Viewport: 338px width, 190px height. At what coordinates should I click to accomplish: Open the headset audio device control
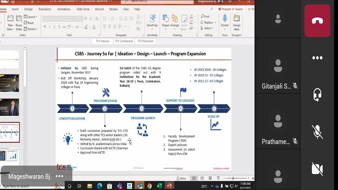coord(317,95)
